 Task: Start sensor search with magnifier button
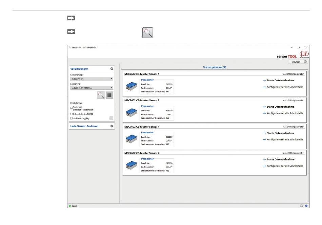point(101,95)
